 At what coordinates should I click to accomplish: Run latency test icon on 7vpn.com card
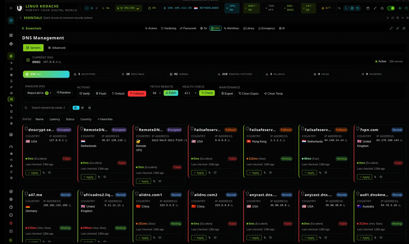click(x=375, y=177)
